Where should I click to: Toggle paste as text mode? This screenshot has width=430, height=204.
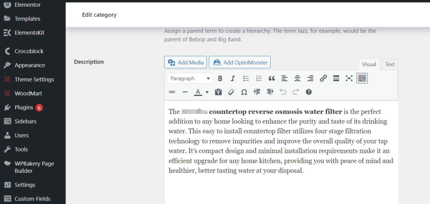(x=218, y=92)
